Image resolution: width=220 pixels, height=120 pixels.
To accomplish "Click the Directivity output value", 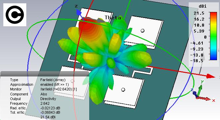I will [48, 99].
